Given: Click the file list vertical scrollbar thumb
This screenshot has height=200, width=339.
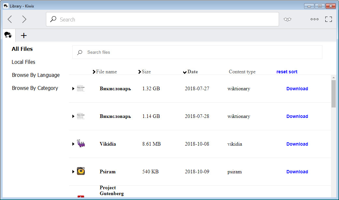Looking at the screenshot, I should pos(333,94).
